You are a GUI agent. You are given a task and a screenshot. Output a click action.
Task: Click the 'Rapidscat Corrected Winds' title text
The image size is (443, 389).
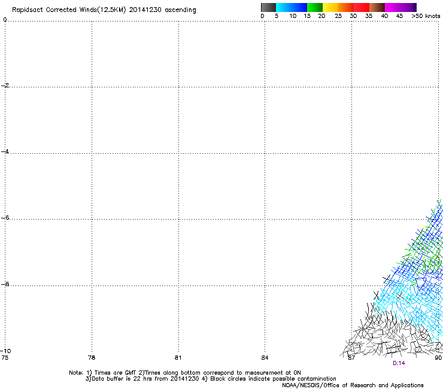pos(69,10)
